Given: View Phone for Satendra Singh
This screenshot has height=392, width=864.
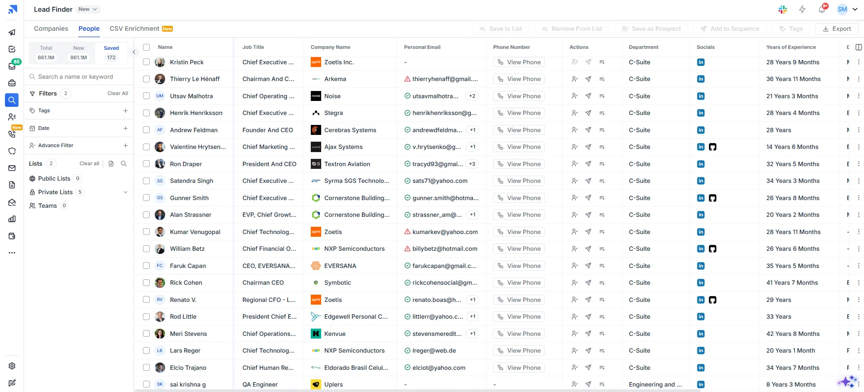Looking at the screenshot, I should [519, 181].
